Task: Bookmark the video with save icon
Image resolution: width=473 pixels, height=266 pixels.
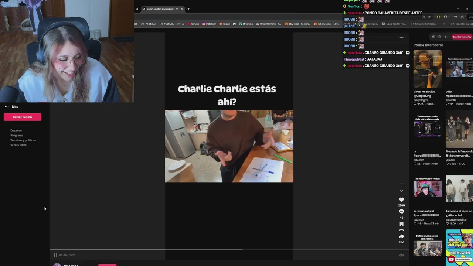Action: tap(401, 224)
